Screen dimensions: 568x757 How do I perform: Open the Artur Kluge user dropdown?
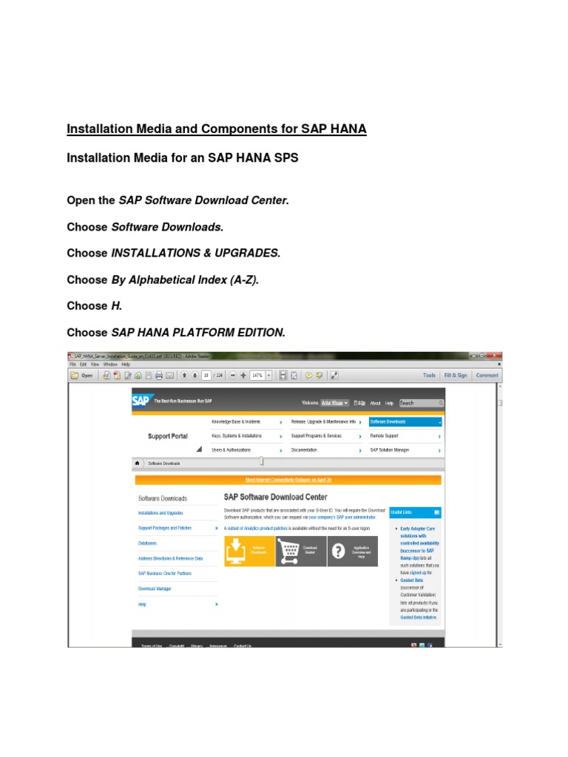tap(335, 403)
